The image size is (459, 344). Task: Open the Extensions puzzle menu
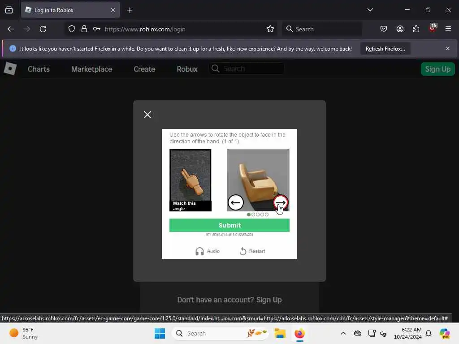[x=416, y=29]
